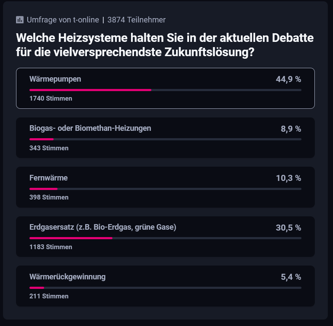Click the '3874 Teilnehmer' participant count
333x326 pixels.
pyautogui.click(x=136, y=20)
